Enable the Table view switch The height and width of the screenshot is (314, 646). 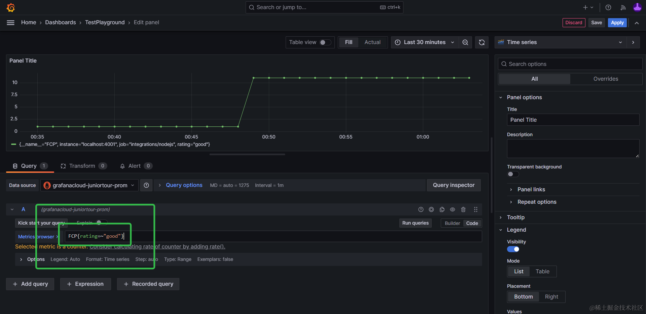(x=325, y=42)
